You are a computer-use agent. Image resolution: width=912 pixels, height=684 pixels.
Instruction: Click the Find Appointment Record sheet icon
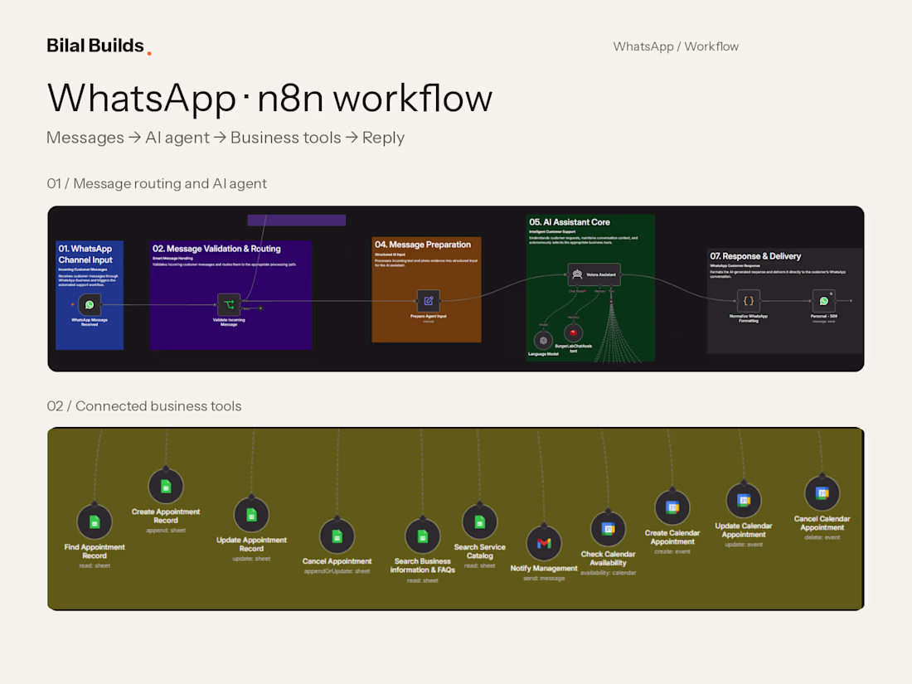click(95, 522)
